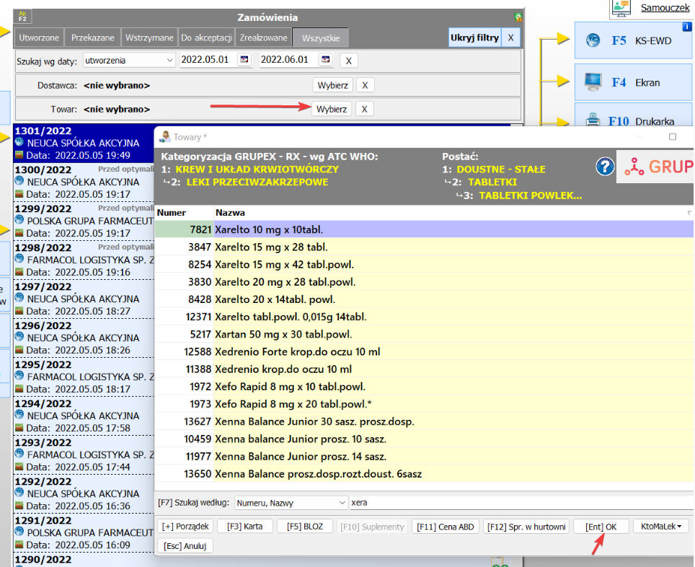The height and width of the screenshot is (567, 695).
Task: Click the globe icon of order 1294/2022
Action: click(x=19, y=415)
